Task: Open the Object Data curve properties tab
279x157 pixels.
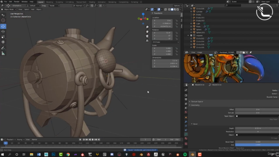Action: (x=186, y=134)
